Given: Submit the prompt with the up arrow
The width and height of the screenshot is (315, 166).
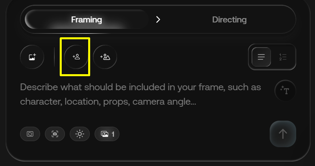Looking at the screenshot, I should coord(283,134).
